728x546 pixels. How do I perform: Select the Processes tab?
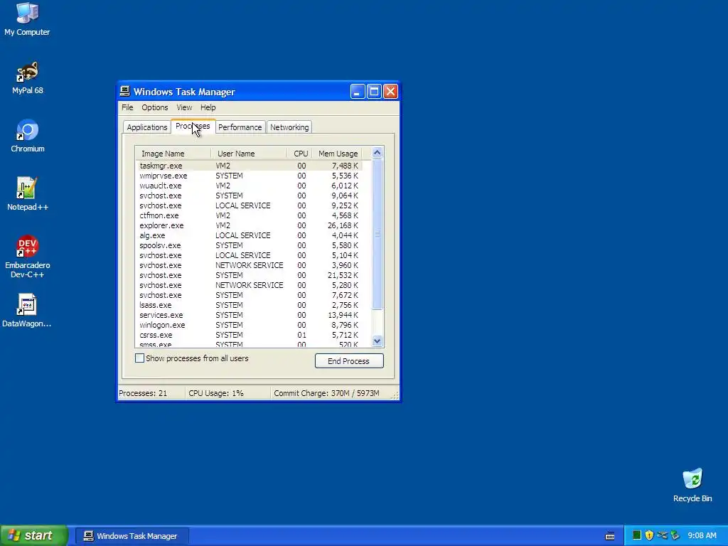click(x=193, y=127)
